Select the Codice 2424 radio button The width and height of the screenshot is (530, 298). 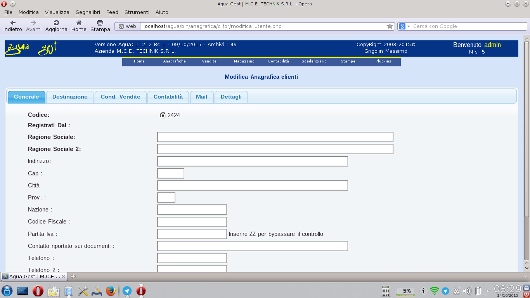162,115
